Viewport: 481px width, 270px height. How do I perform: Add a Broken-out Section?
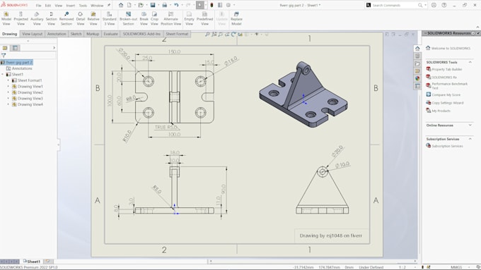click(x=128, y=18)
